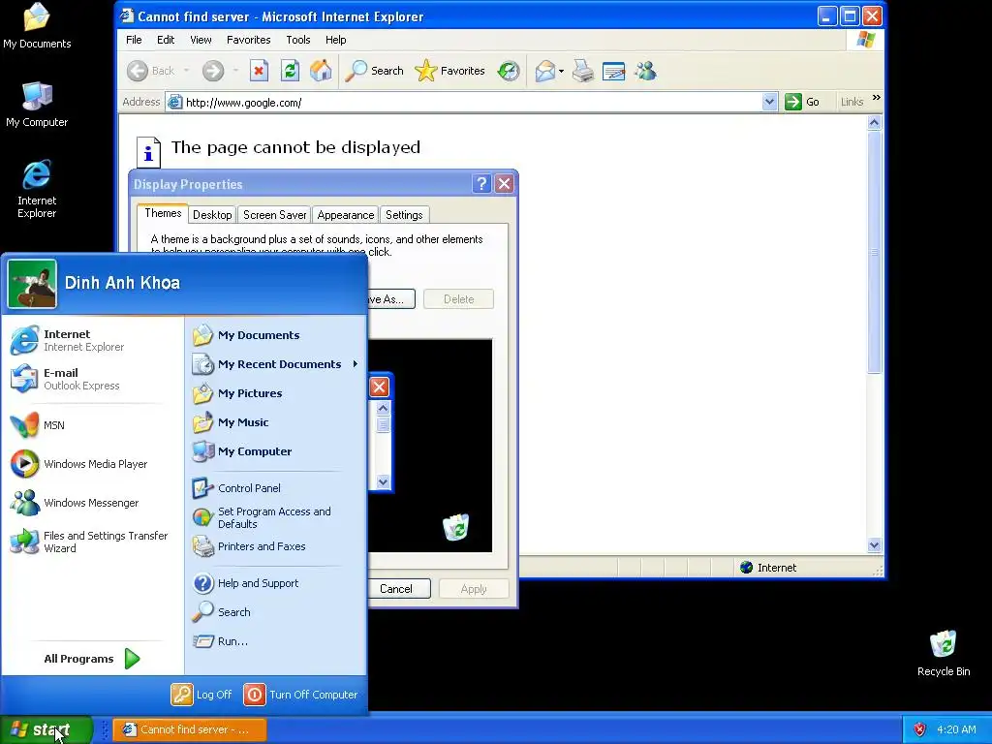
Task: Click the Edit page icon in IE toolbar
Action: [613, 71]
